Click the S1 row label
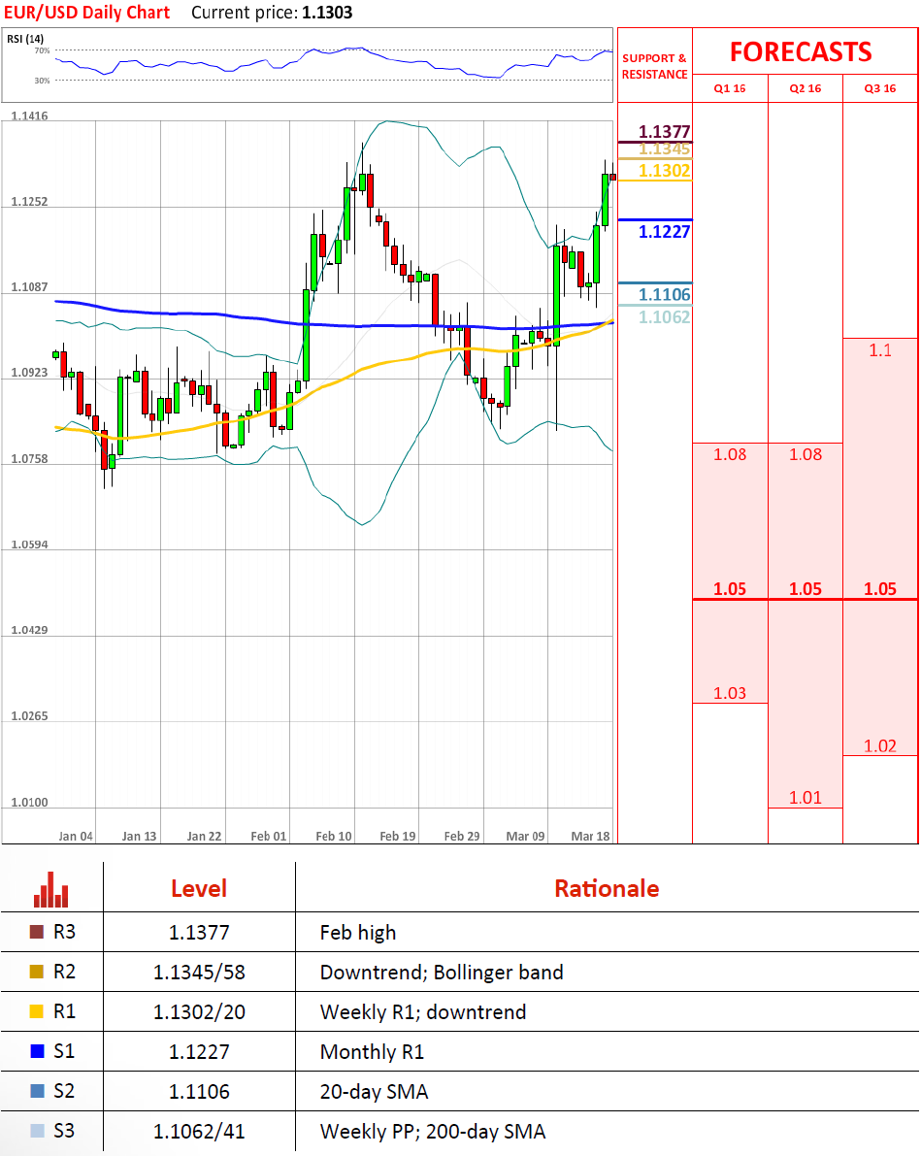921x1156 pixels. point(64,1051)
